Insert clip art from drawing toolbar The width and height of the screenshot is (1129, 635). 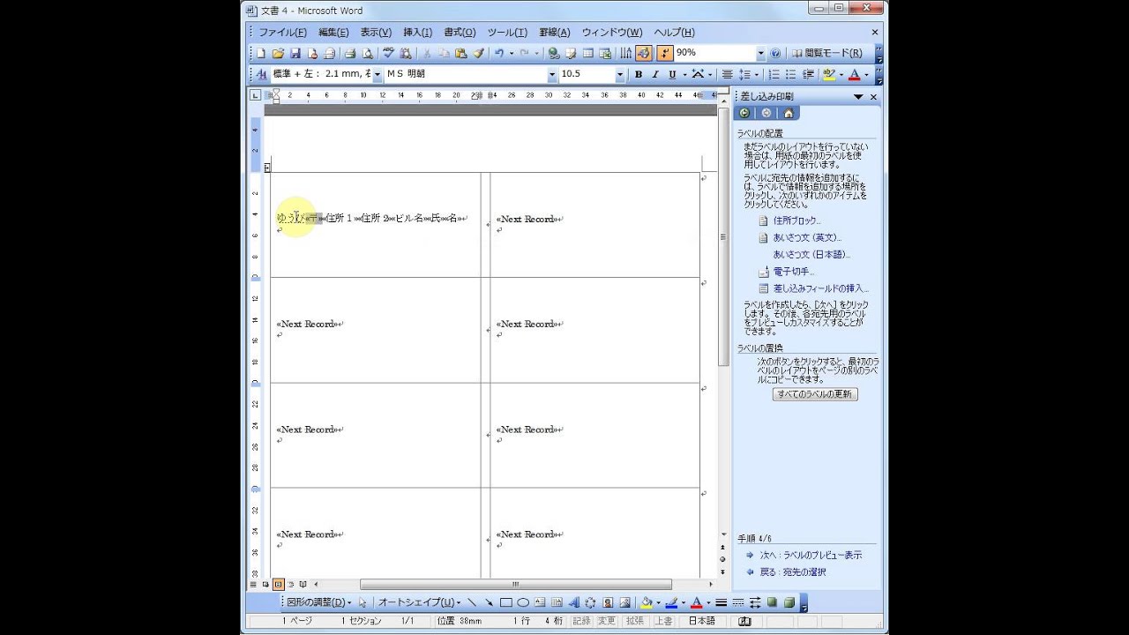click(x=608, y=602)
